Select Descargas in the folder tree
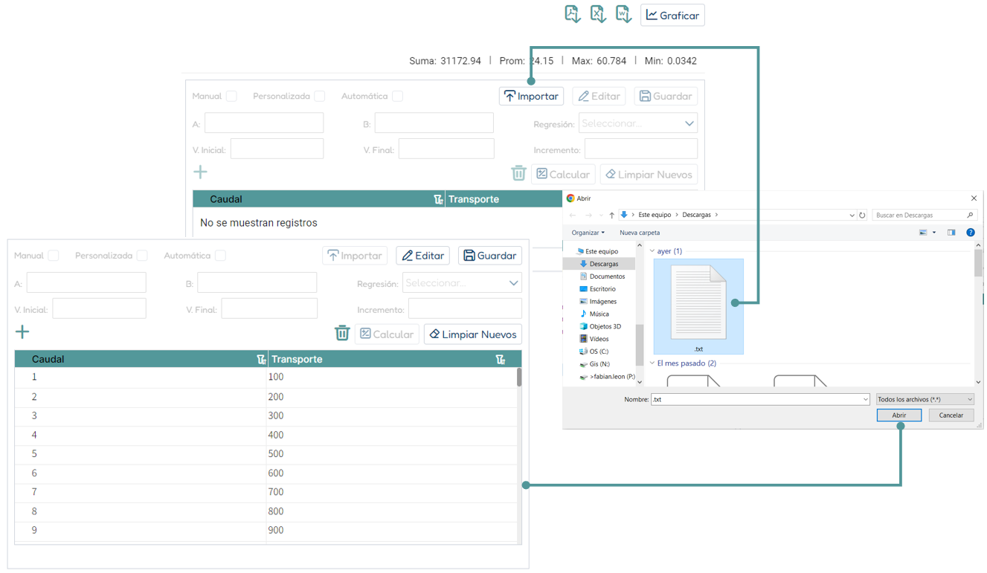This screenshot has height=573, width=987. click(603, 264)
